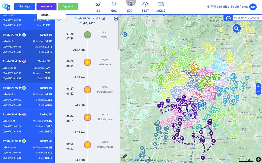The width and height of the screenshot is (262, 163).
Task: Play the Route 30 animation
Action: click(20, 114)
